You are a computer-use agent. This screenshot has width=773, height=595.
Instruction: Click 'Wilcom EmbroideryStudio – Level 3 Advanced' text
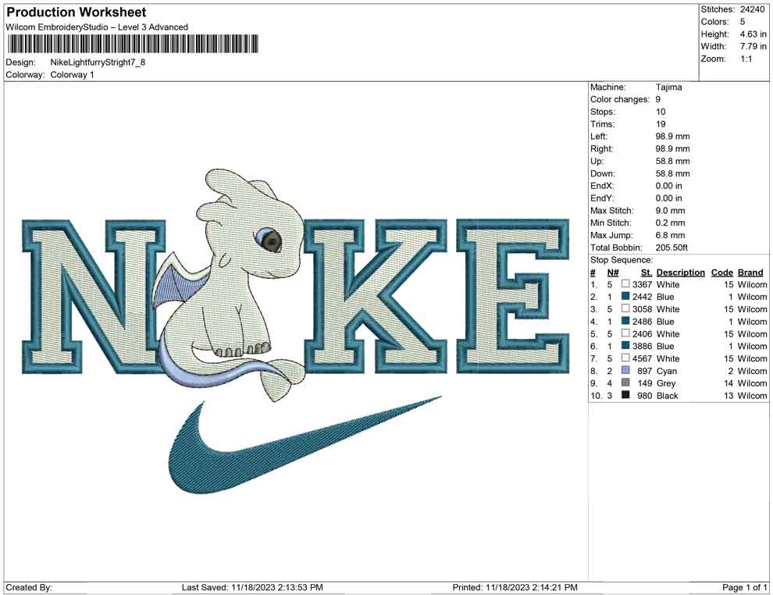97,27
